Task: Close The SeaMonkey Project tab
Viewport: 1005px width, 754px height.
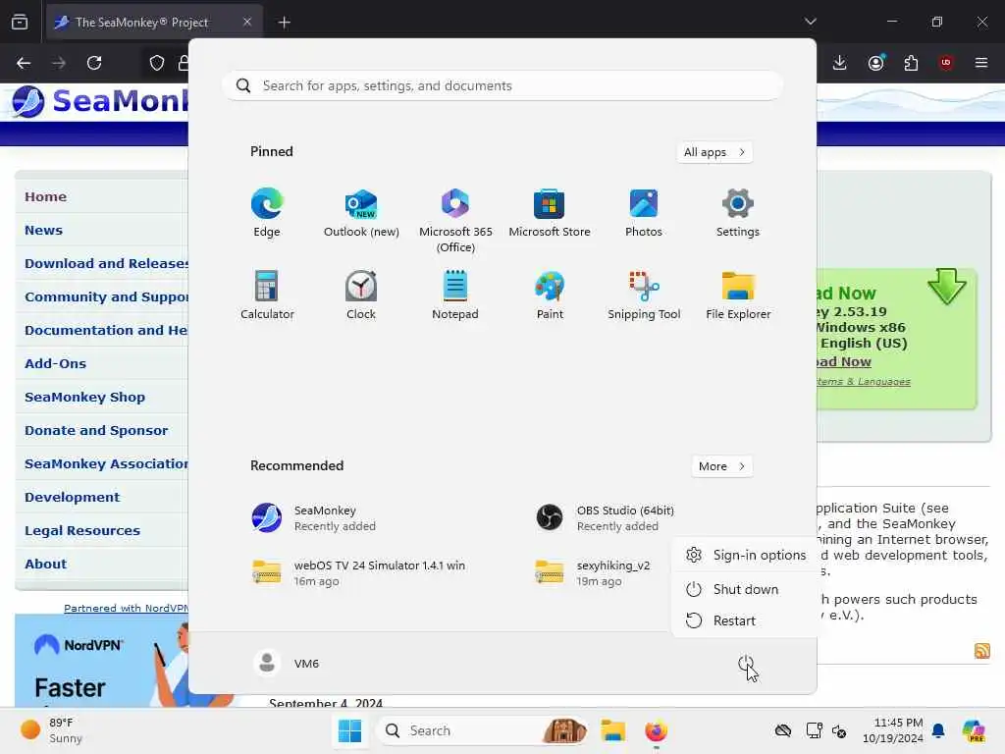Action: (x=247, y=22)
